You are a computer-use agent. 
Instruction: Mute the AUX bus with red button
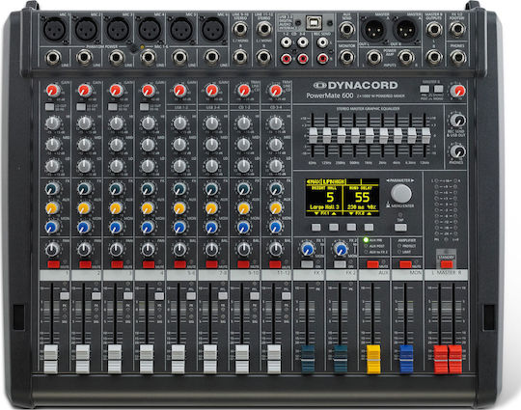tap(372, 264)
